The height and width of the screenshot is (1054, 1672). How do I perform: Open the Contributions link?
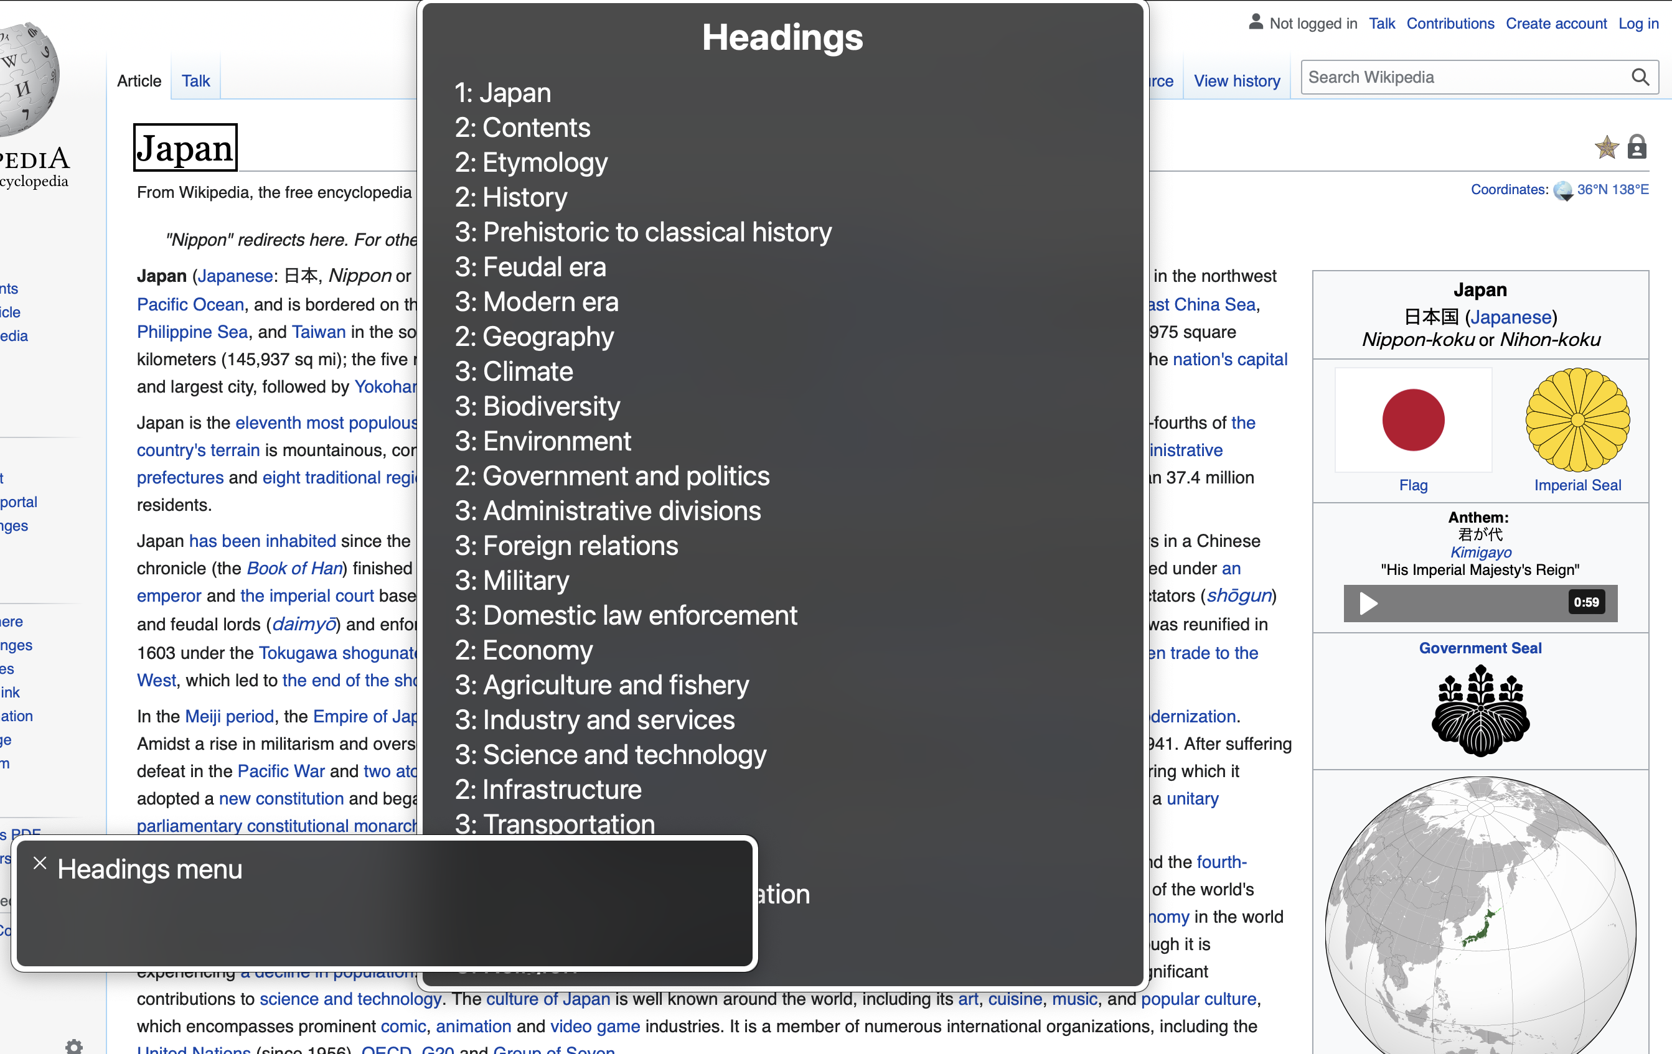pos(1450,23)
